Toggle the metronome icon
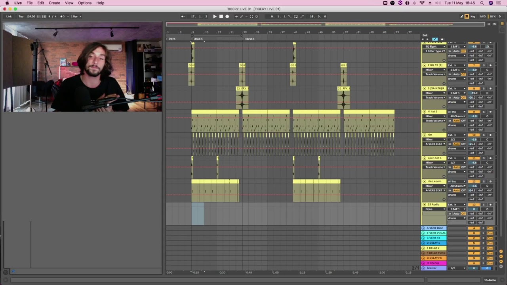The width and height of the screenshot is (507, 285). coord(63,16)
